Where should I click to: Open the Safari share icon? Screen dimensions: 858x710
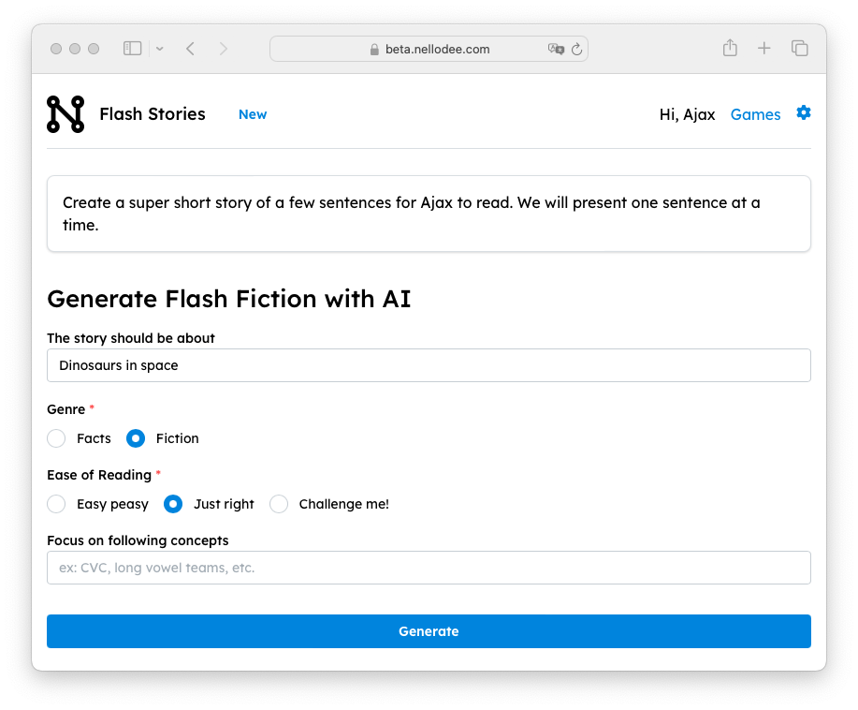click(730, 49)
